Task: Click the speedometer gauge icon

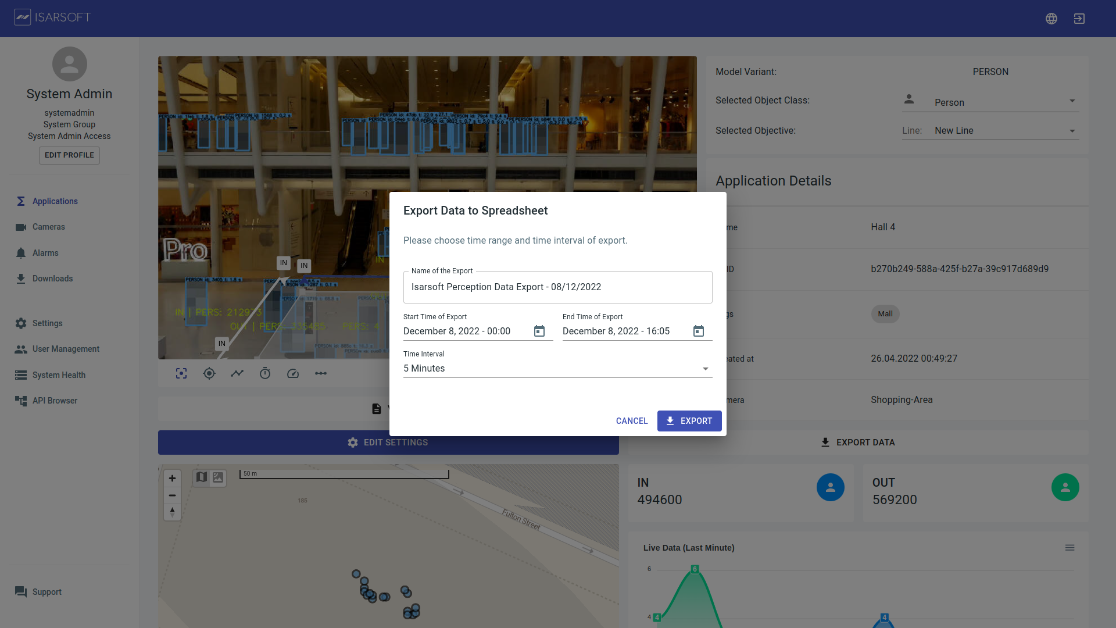Action: click(293, 374)
